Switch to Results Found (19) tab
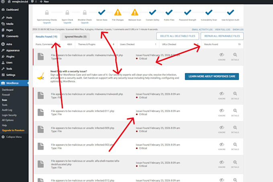Image resolution: width=273 pixels, height=182 pixels. tap(46, 37)
